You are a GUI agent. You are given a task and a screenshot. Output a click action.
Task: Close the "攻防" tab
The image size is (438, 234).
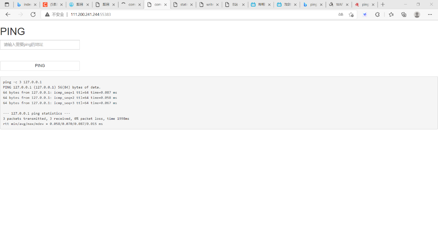(295, 4)
